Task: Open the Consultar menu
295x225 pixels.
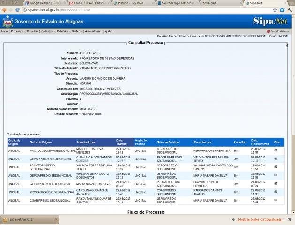Action: [32, 31]
